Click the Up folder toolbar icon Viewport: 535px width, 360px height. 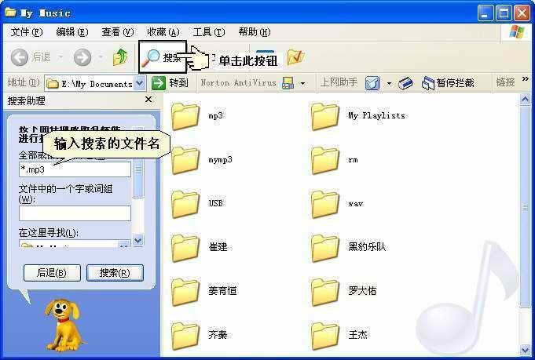pos(120,57)
